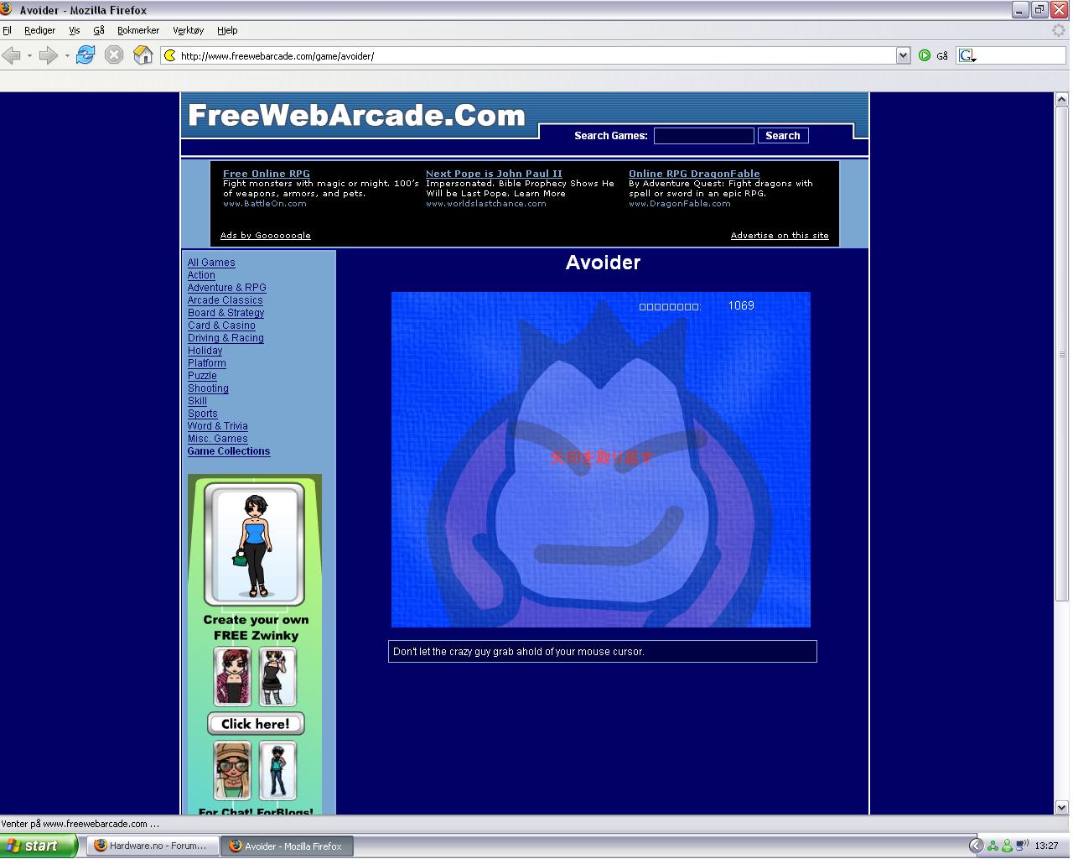
Task: Click the address bar URL field
Action: 536,55
